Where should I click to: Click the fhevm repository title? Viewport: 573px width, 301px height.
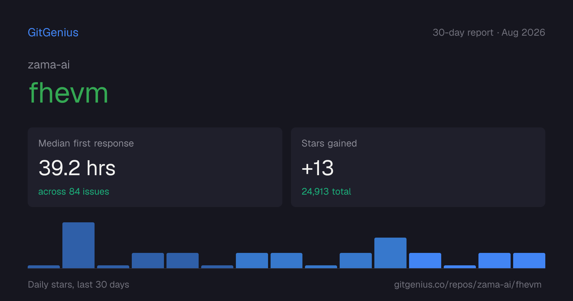[x=68, y=93]
